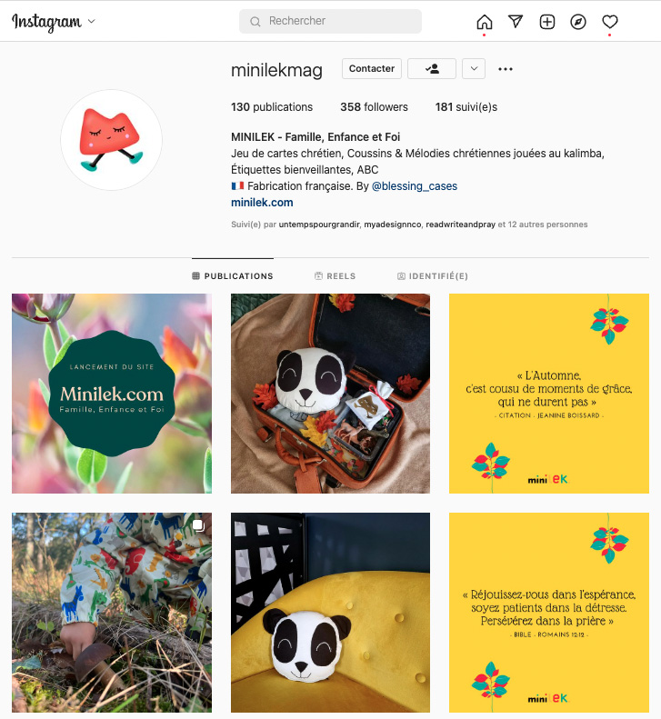This screenshot has height=719, width=661.
Task: Click the minilekmag profile picture
Action: (112, 140)
